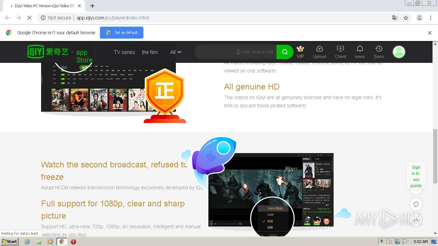Viewport: 438px width, 246px height.
Task: Open TV series menu
Action: (124, 52)
